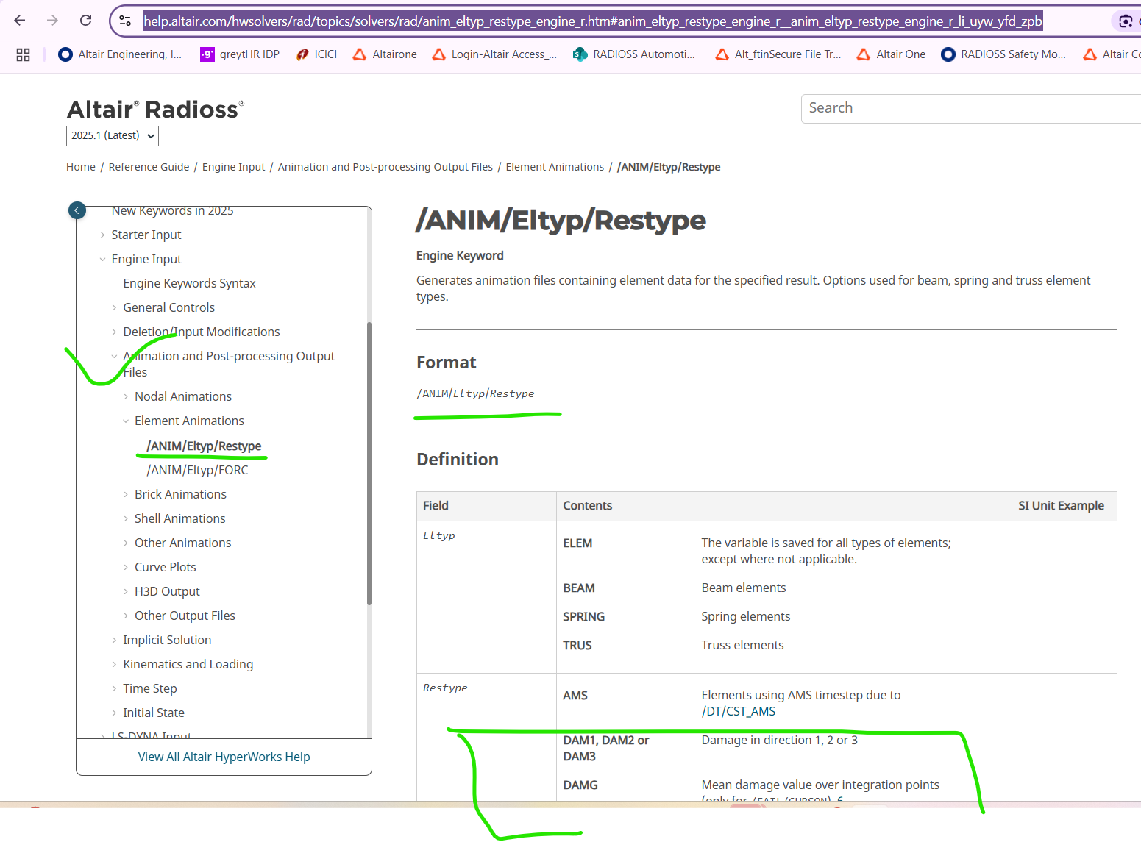Click the Altair Radioss logo title
The height and width of the screenshot is (842, 1141).
point(155,110)
